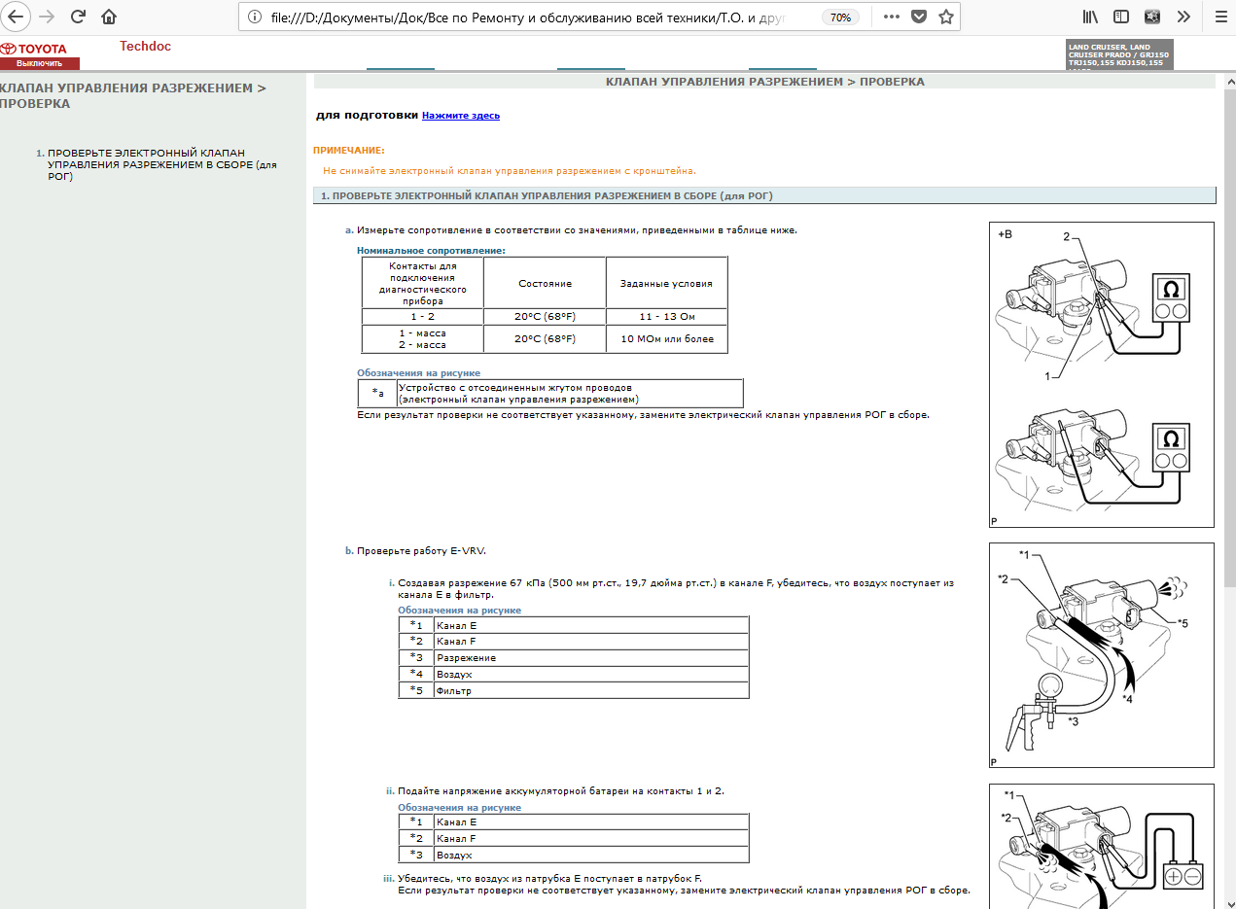
Task: Save page to Pocket
Action: pos(919,17)
